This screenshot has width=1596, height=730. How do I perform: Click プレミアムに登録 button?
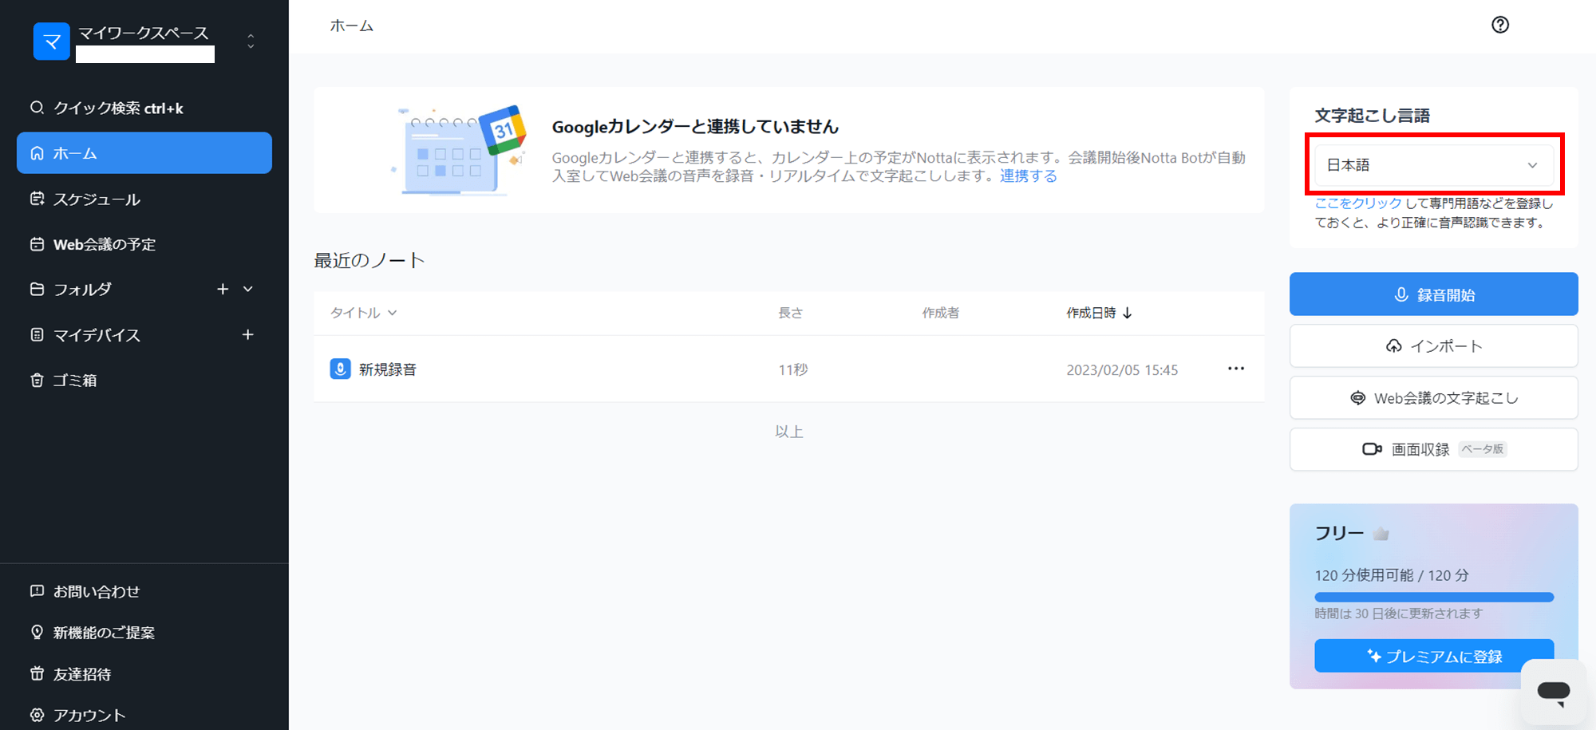pyautogui.click(x=1434, y=657)
